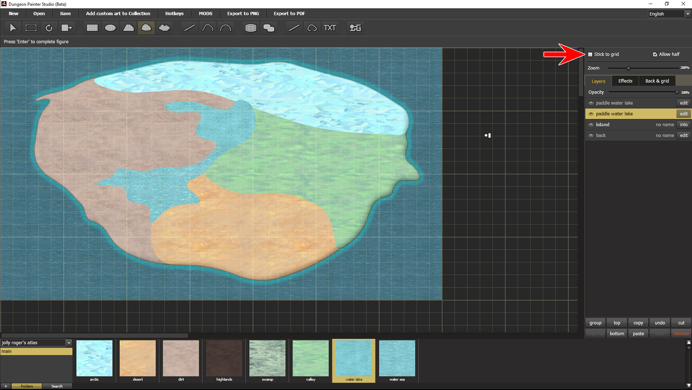Click the Opacity slider handle
This screenshot has height=390, width=692.
[x=677, y=92]
